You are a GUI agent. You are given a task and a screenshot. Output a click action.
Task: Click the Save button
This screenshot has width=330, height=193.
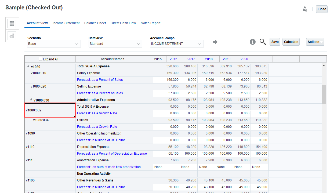[x=275, y=42]
